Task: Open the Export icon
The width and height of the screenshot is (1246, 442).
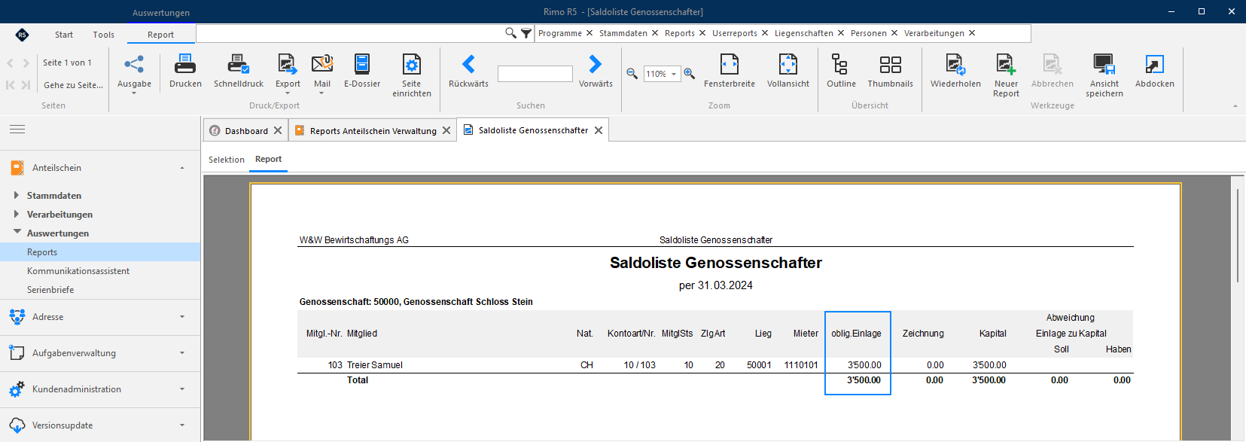Action: [287, 64]
